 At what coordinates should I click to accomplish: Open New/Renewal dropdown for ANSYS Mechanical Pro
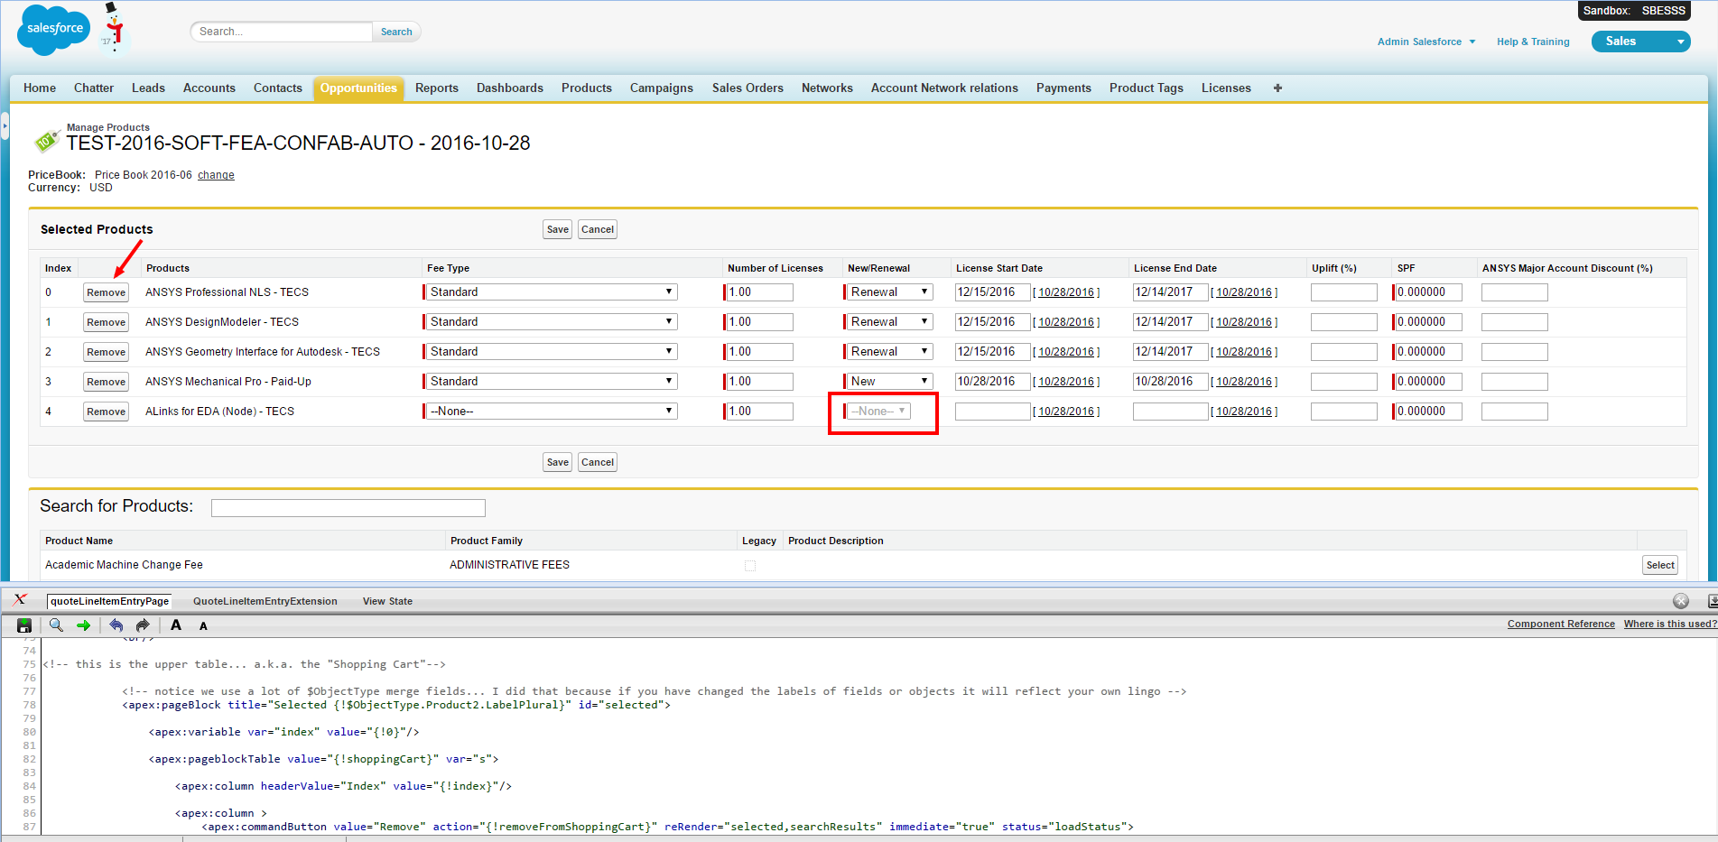point(889,382)
